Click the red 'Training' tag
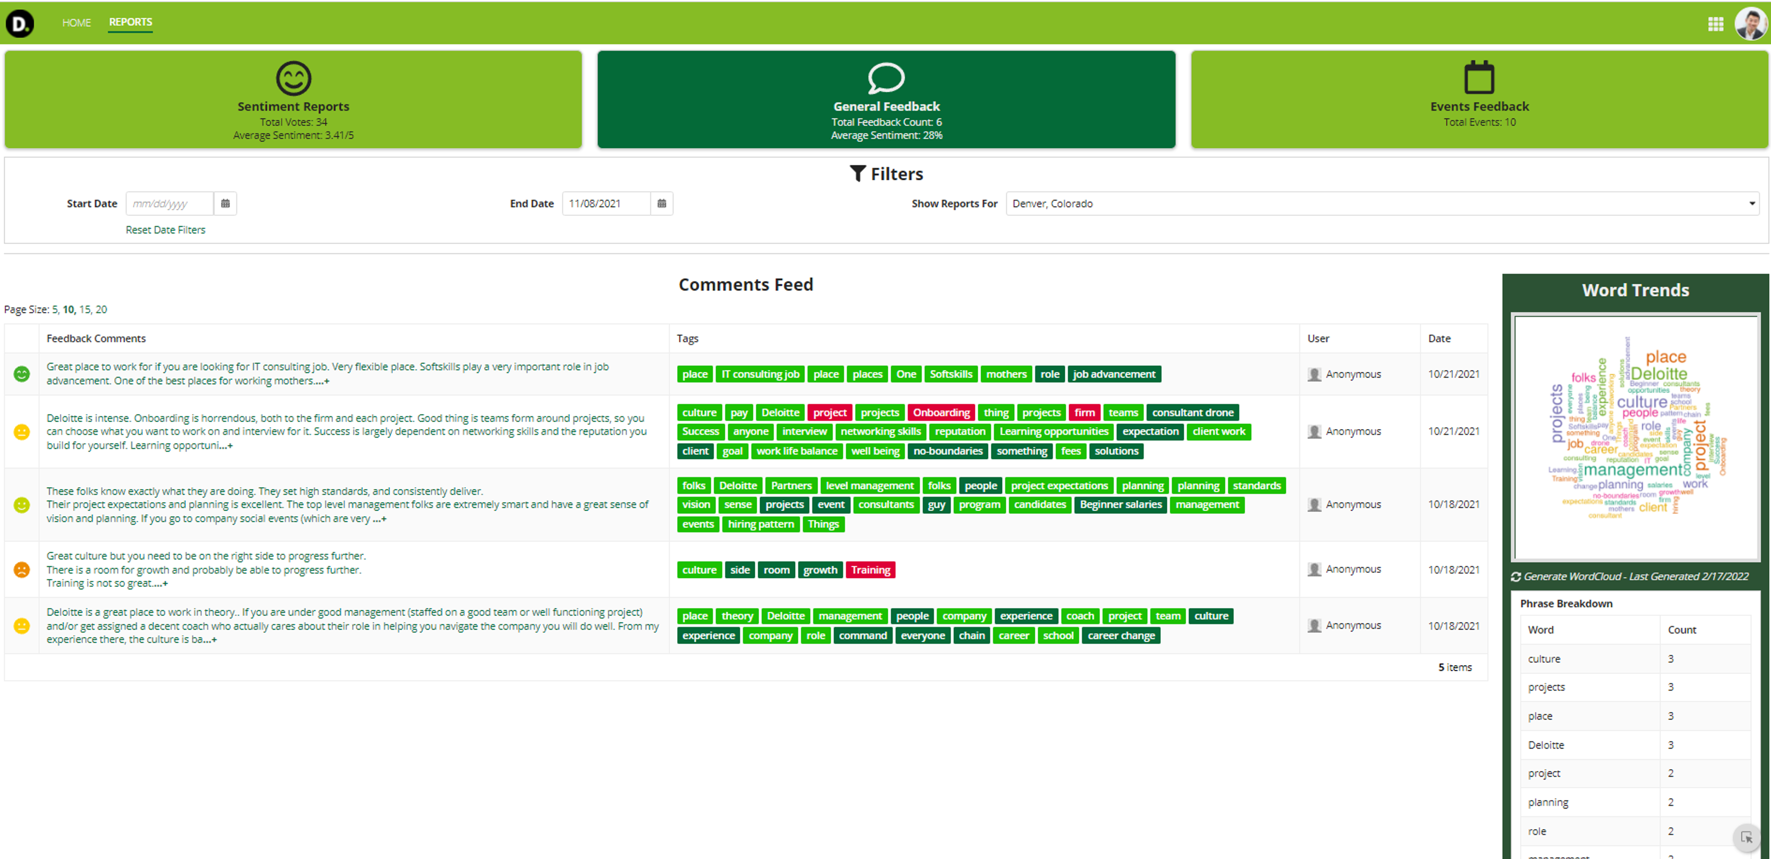This screenshot has height=859, width=1771. tap(870, 570)
